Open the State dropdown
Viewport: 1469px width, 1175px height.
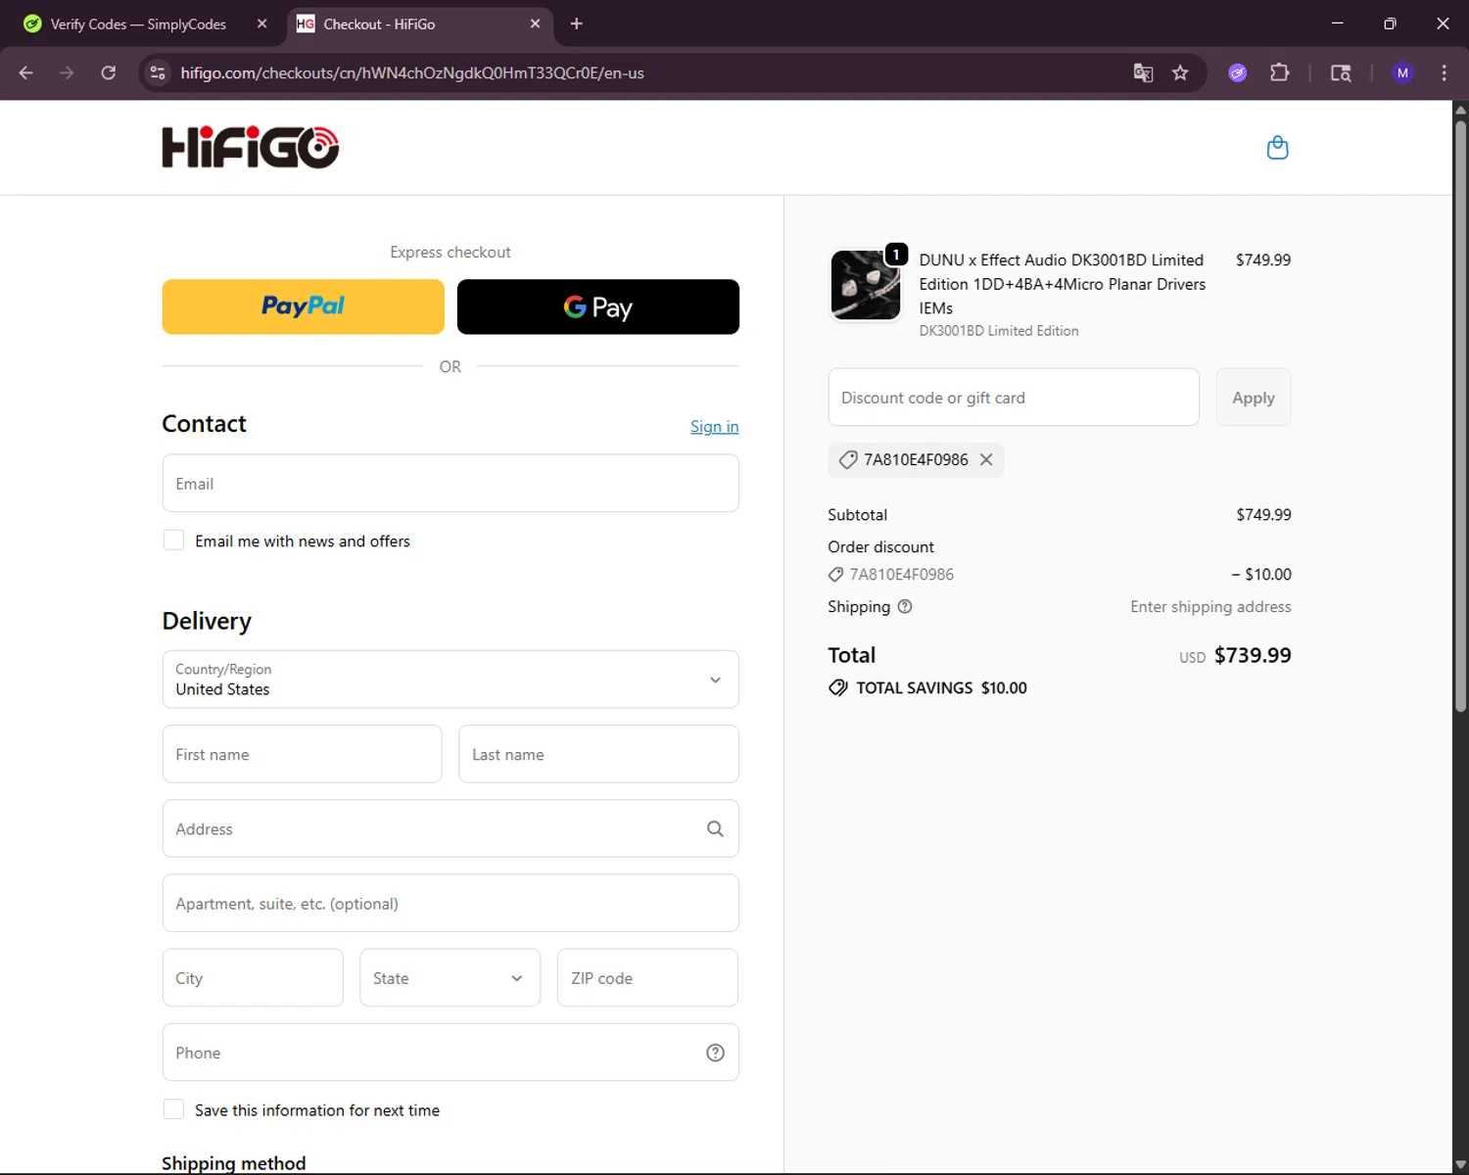(x=450, y=977)
